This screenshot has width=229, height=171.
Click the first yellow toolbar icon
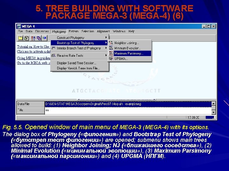tap(20, 38)
